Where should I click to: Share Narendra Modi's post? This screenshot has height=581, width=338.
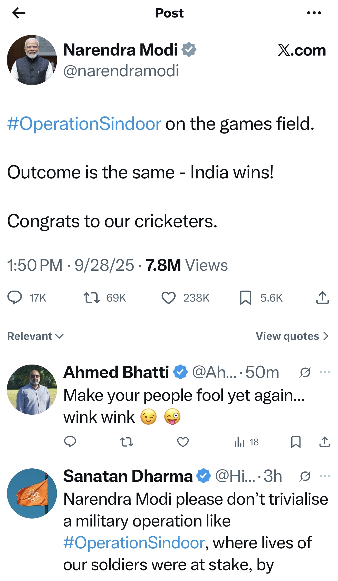(x=322, y=298)
